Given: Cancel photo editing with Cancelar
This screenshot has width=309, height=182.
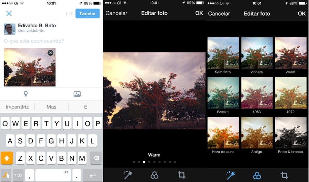Looking at the screenshot, I should tap(116, 13).
